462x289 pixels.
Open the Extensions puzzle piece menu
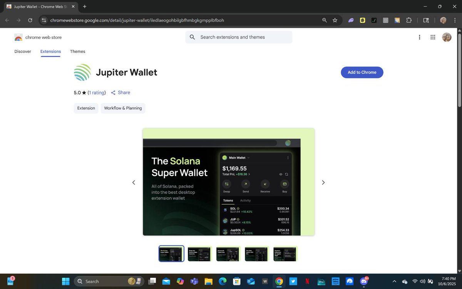tap(409, 20)
